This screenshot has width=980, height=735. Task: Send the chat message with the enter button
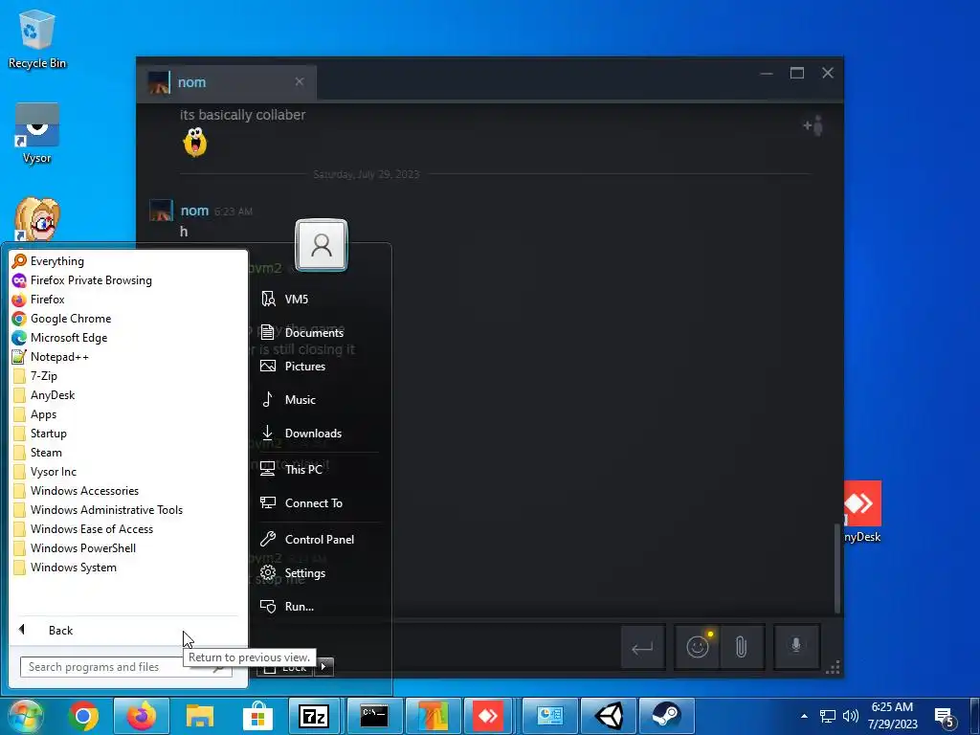(x=642, y=648)
